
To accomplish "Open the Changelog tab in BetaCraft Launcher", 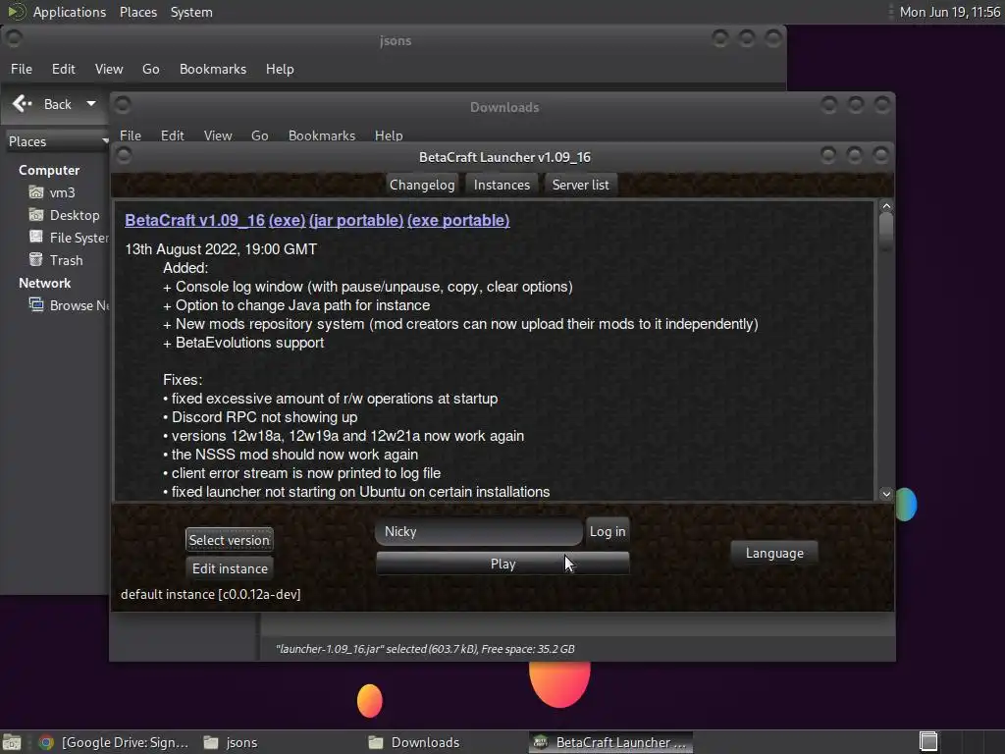I will coord(422,185).
